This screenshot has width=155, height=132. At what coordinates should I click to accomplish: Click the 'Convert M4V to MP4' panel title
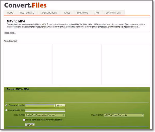click(x=18, y=89)
